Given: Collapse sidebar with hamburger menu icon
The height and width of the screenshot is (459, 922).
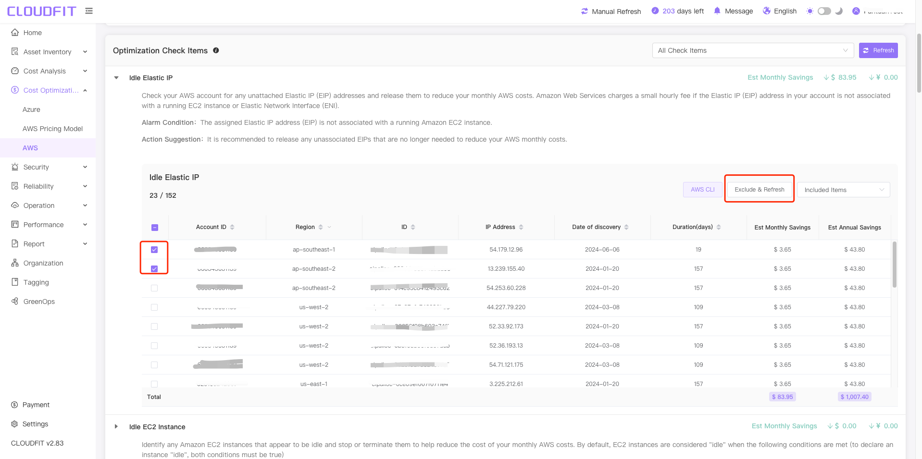Looking at the screenshot, I should point(89,11).
